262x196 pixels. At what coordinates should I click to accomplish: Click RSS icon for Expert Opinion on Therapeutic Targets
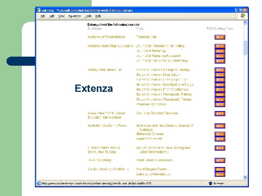coord(220,100)
